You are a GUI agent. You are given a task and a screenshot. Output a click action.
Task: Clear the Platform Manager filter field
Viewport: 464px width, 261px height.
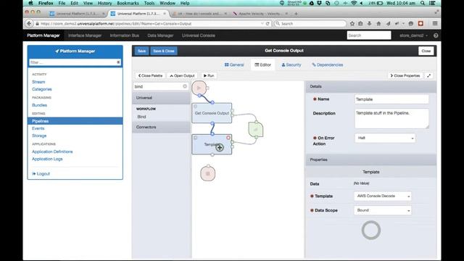coord(118,62)
